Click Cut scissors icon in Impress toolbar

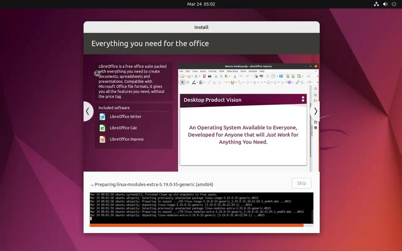coord(216,76)
